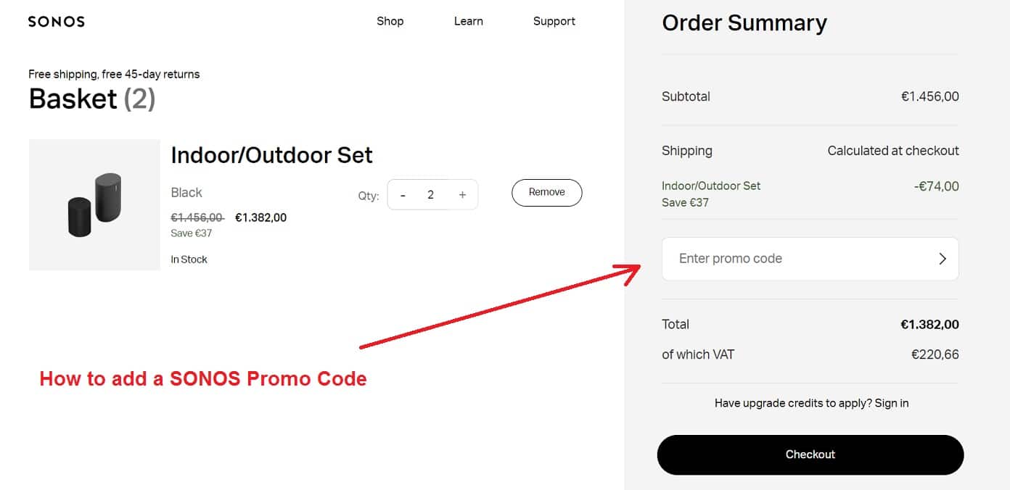Open the Indoor/Outdoor Set product title

[272, 154]
